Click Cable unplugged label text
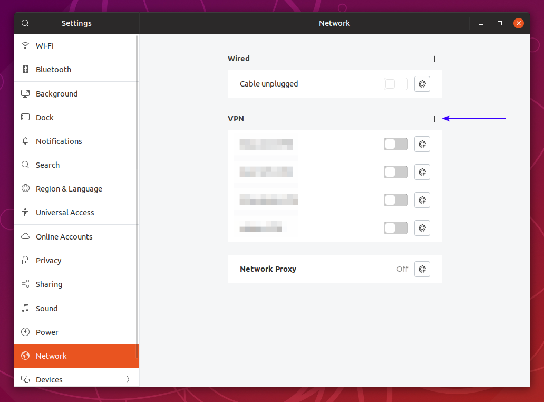Viewport: 544px width, 402px height. [269, 84]
